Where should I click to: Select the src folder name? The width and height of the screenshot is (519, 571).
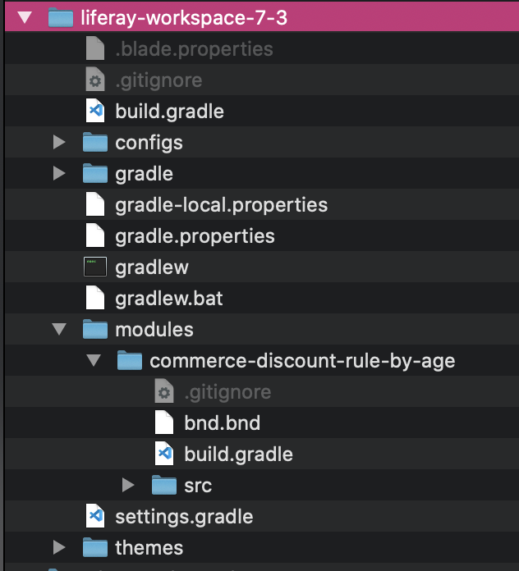coord(198,486)
